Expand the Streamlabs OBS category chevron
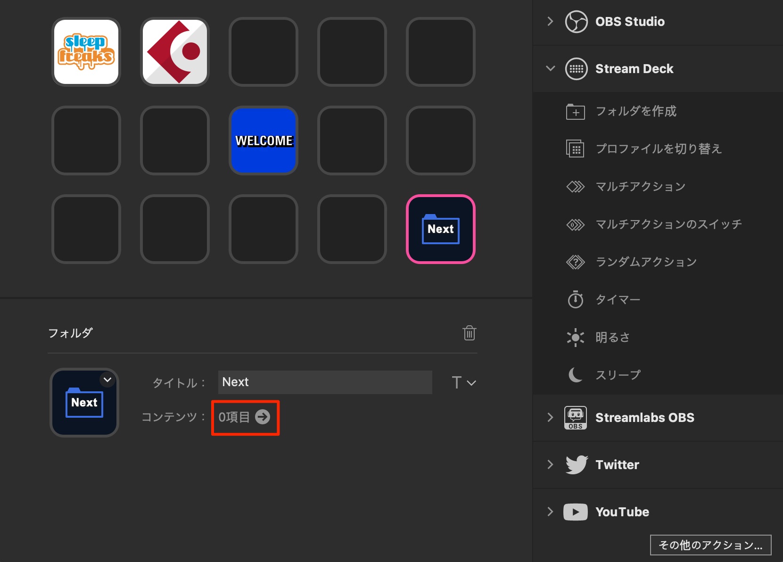This screenshot has height=562, width=783. click(x=550, y=417)
